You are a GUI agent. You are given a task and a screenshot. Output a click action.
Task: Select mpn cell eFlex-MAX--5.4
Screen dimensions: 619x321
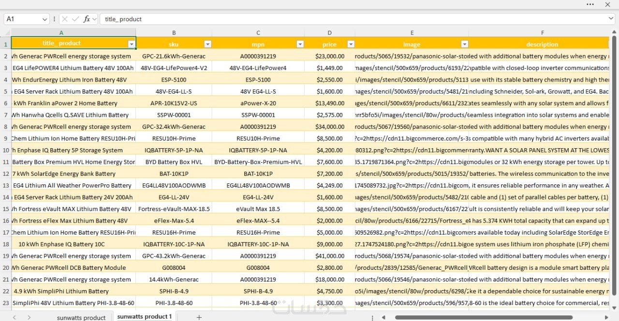[x=258, y=221]
